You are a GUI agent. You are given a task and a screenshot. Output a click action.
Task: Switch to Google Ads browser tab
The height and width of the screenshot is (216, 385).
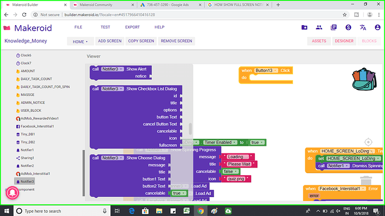(170, 4)
